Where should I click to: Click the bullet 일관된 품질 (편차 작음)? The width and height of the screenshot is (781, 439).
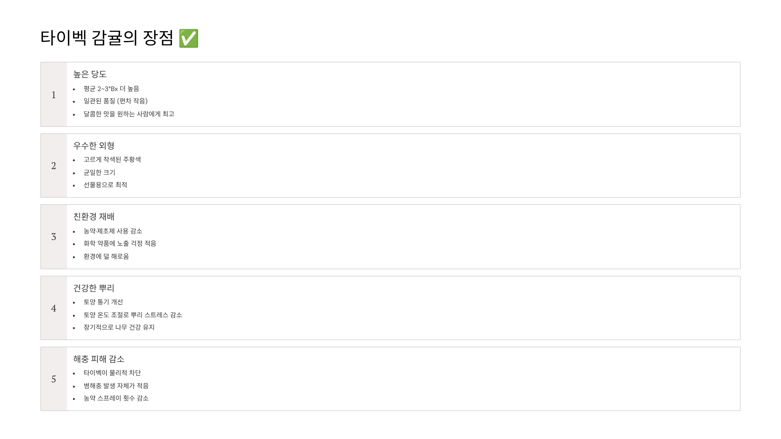point(116,101)
